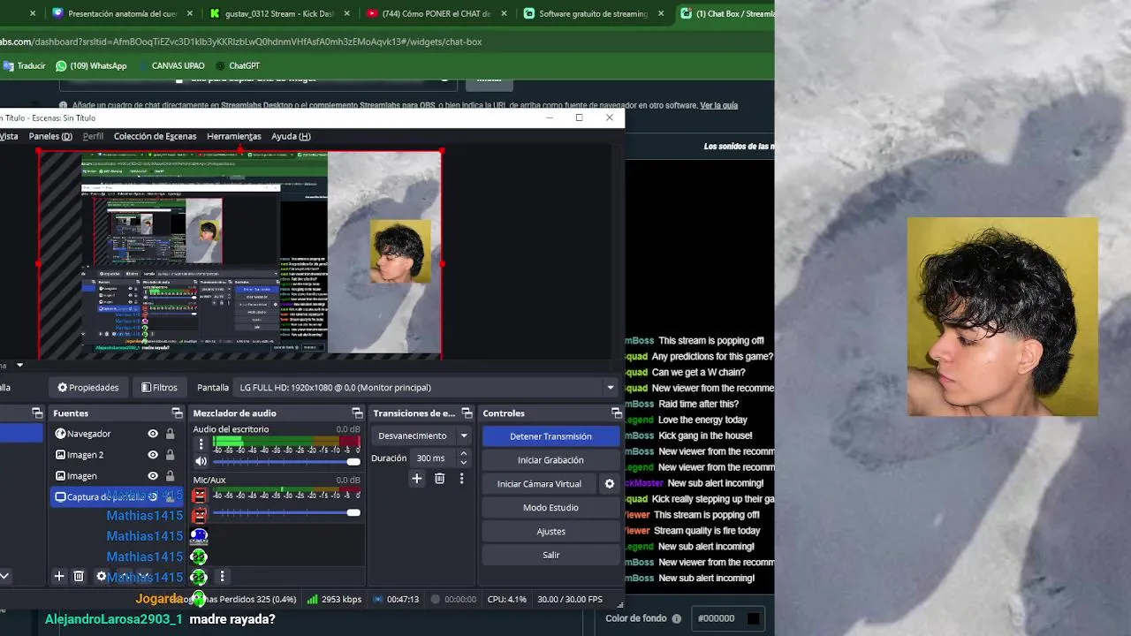
Task: Click Detener Transmisión button
Action: (550, 436)
